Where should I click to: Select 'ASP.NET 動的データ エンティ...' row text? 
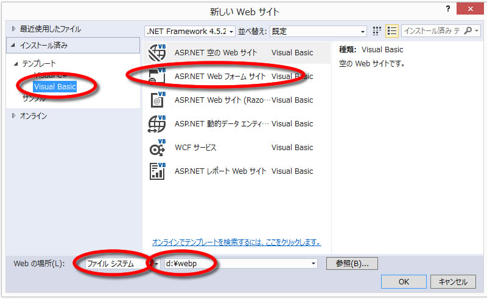point(222,124)
